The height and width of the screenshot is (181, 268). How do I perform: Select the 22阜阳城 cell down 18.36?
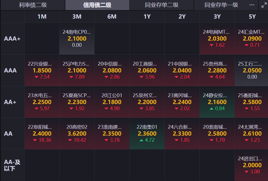click(x=42, y=133)
